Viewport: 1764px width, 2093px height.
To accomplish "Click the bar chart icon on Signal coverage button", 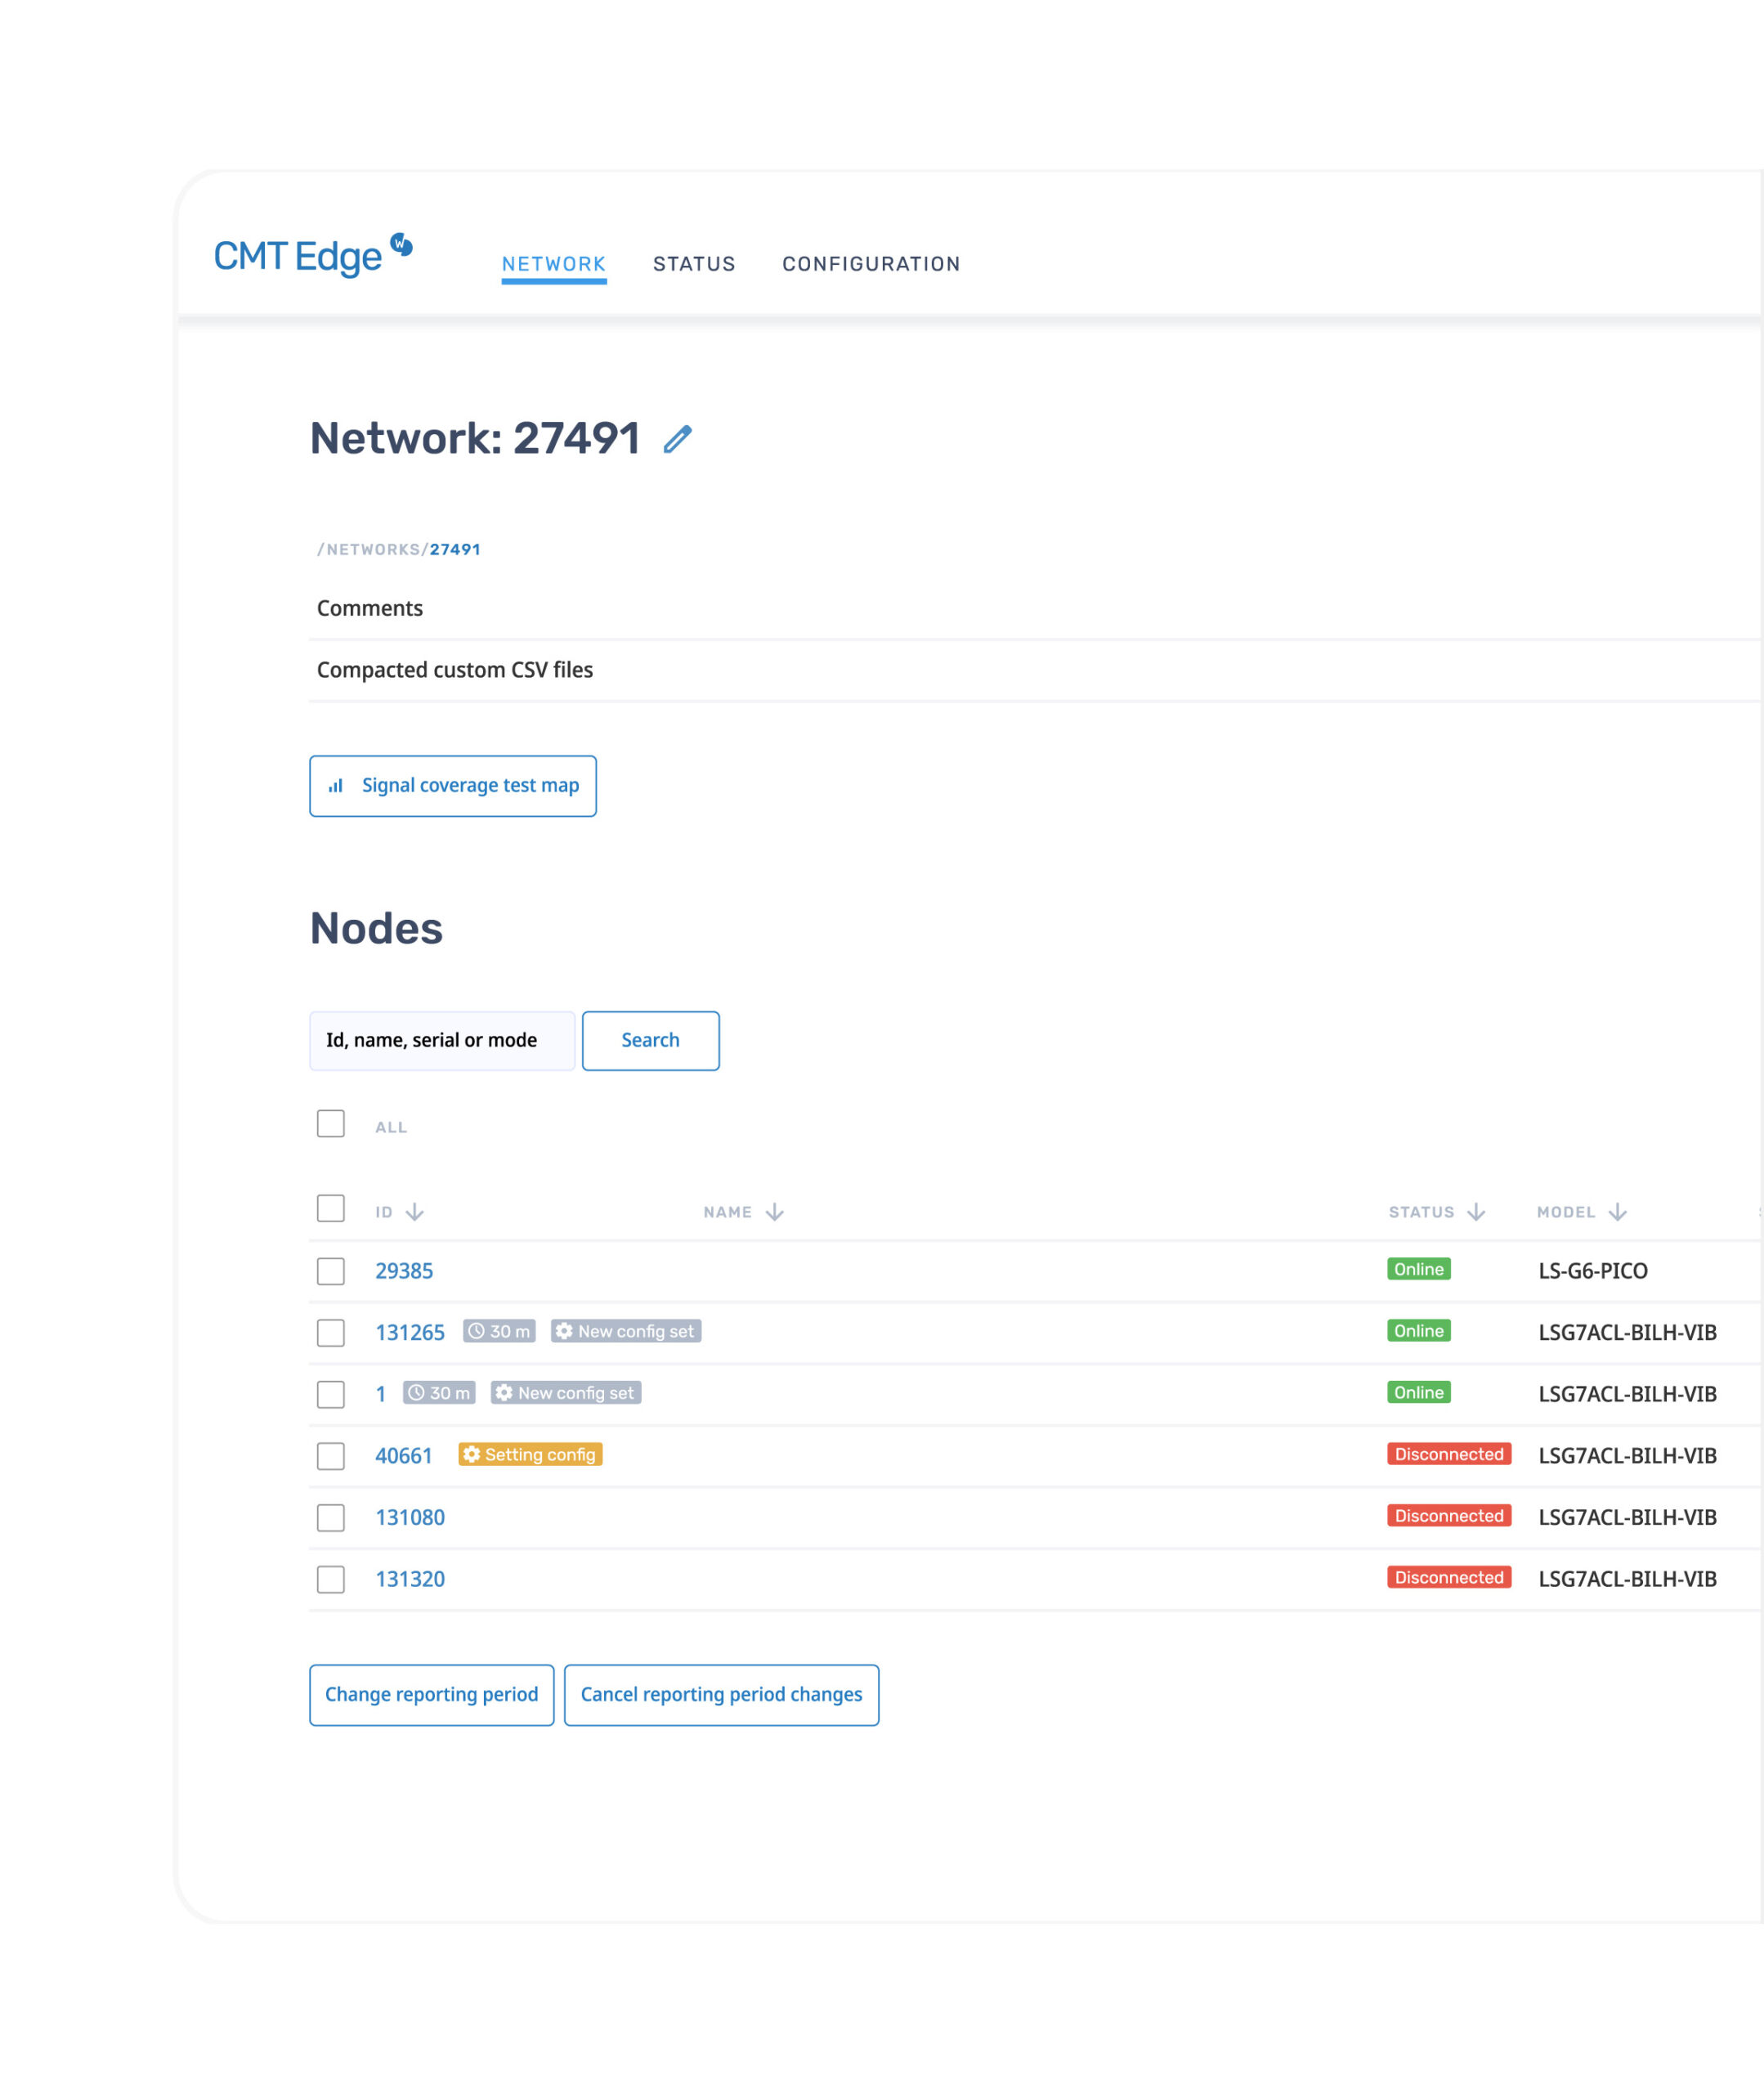I will (336, 786).
